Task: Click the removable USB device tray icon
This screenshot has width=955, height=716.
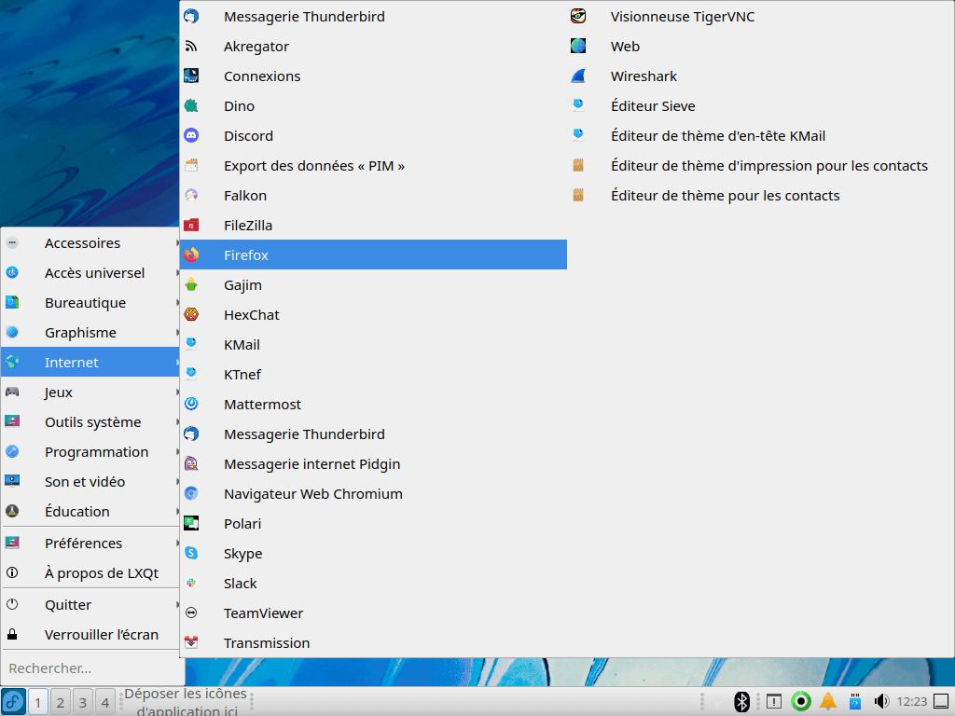Action: pos(855,701)
